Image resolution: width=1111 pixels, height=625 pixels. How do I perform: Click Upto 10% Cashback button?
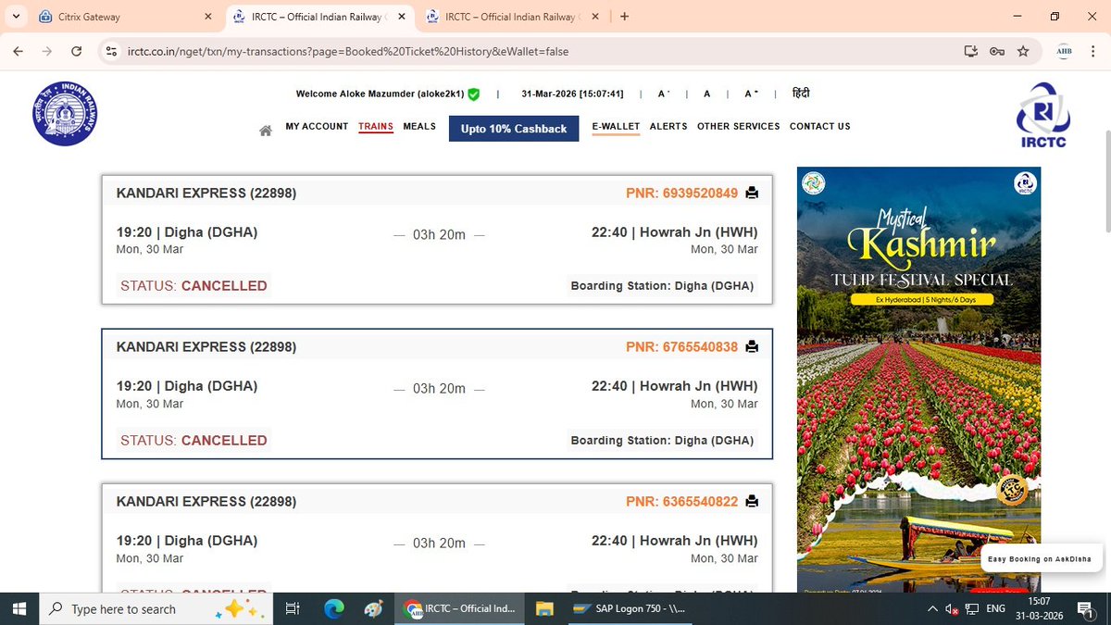click(x=514, y=129)
